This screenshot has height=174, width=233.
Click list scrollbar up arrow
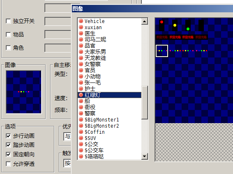(x=145, y=21)
